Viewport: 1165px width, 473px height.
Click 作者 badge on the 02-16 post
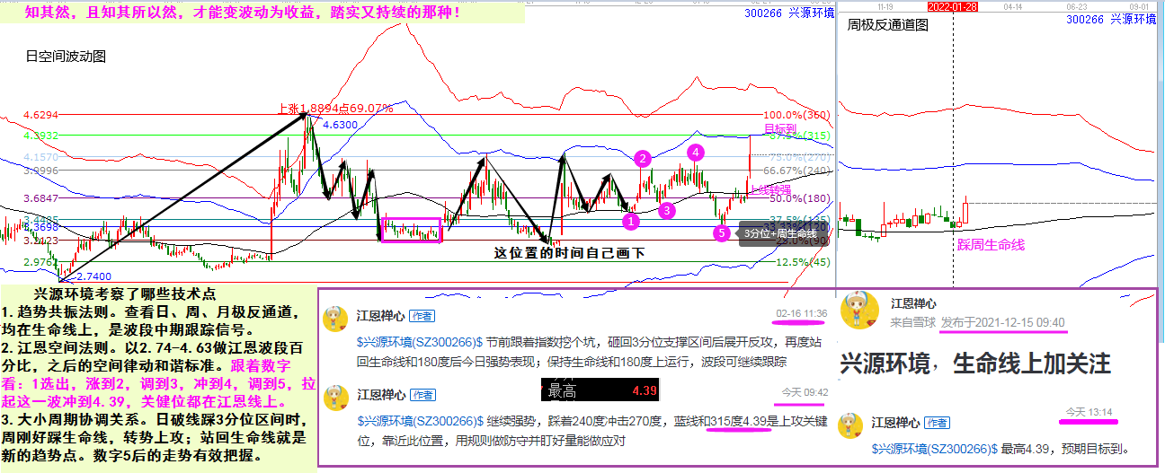(422, 316)
